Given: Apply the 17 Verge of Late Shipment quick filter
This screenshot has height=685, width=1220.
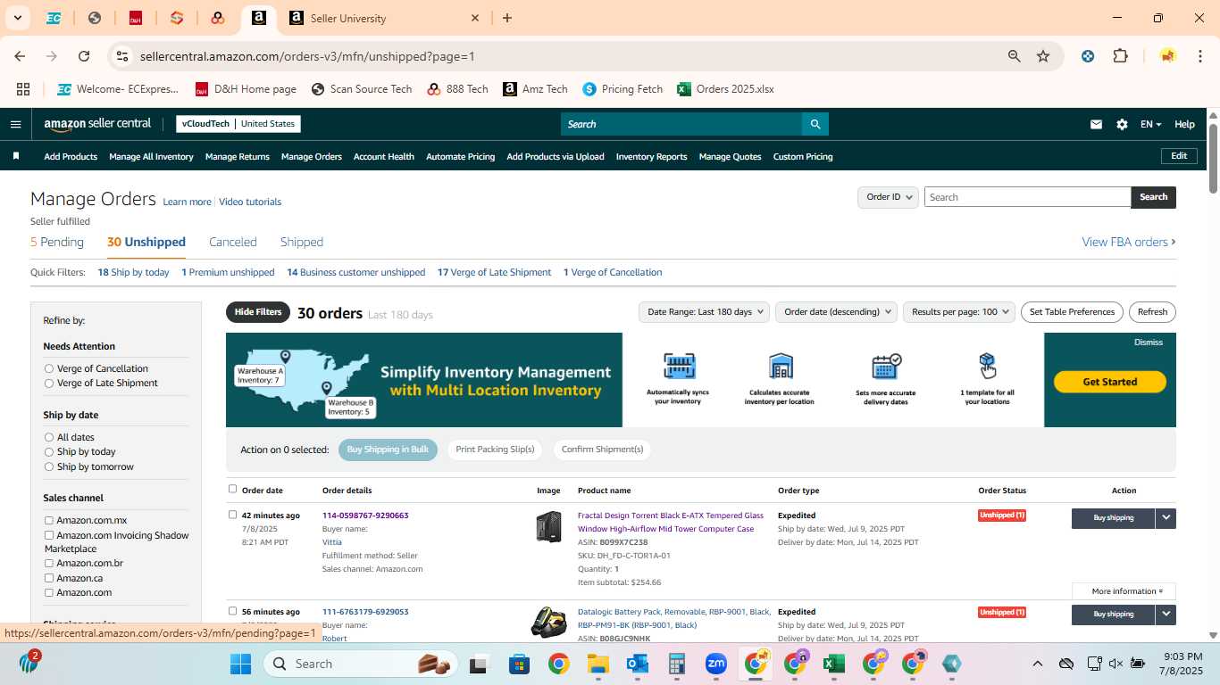Looking at the screenshot, I should [x=494, y=272].
